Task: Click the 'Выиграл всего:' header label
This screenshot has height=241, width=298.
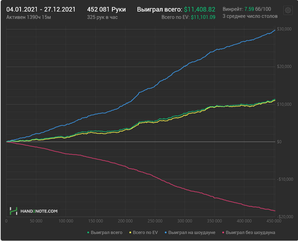Action: (x=160, y=9)
